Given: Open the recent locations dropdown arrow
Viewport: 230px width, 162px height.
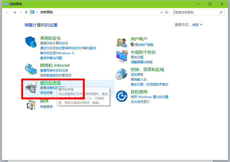Looking at the screenshot, I should [21, 12].
